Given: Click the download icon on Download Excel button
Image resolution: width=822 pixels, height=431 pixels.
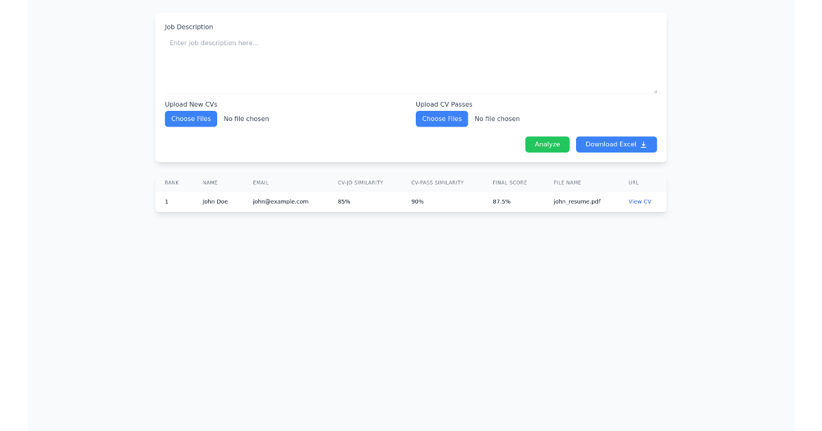Looking at the screenshot, I should point(644,144).
